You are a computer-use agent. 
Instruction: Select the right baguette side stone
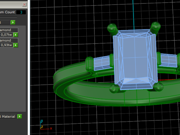[x=169, y=60]
